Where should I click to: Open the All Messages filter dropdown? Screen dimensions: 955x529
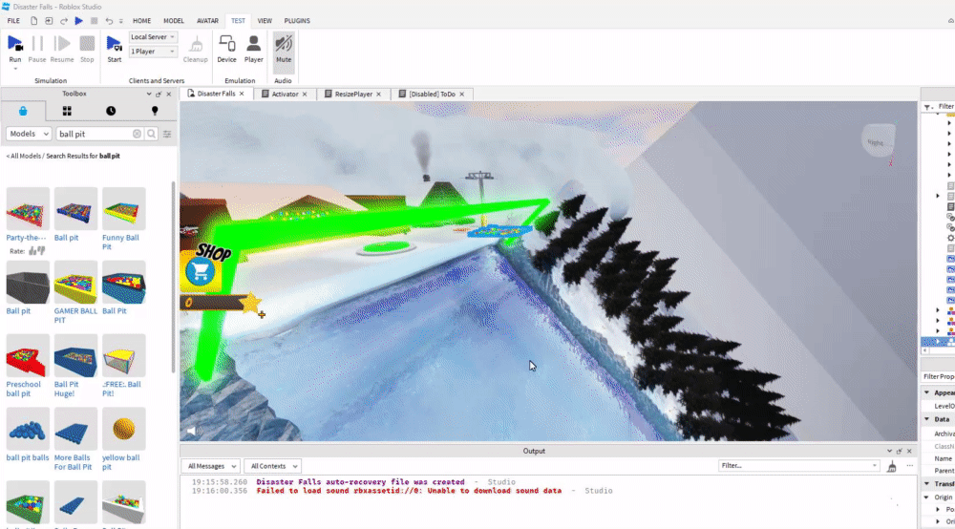pos(211,466)
